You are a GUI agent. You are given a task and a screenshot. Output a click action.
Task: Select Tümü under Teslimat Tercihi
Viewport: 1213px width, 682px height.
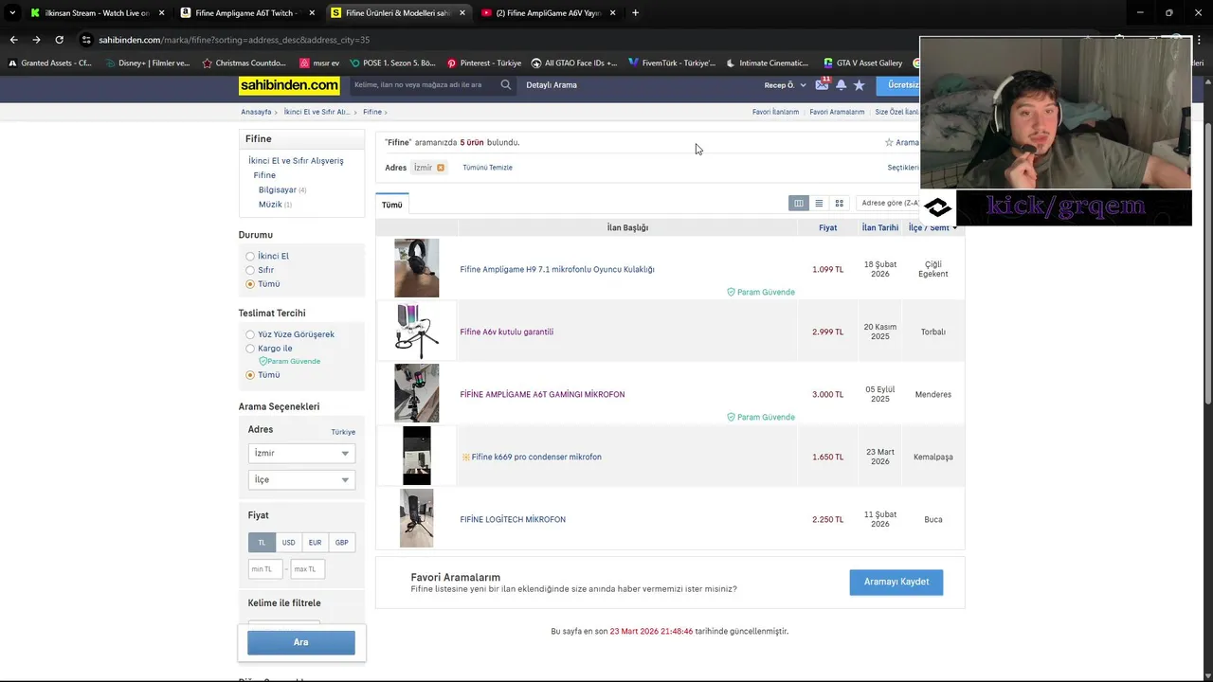click(x=250, y=375)
